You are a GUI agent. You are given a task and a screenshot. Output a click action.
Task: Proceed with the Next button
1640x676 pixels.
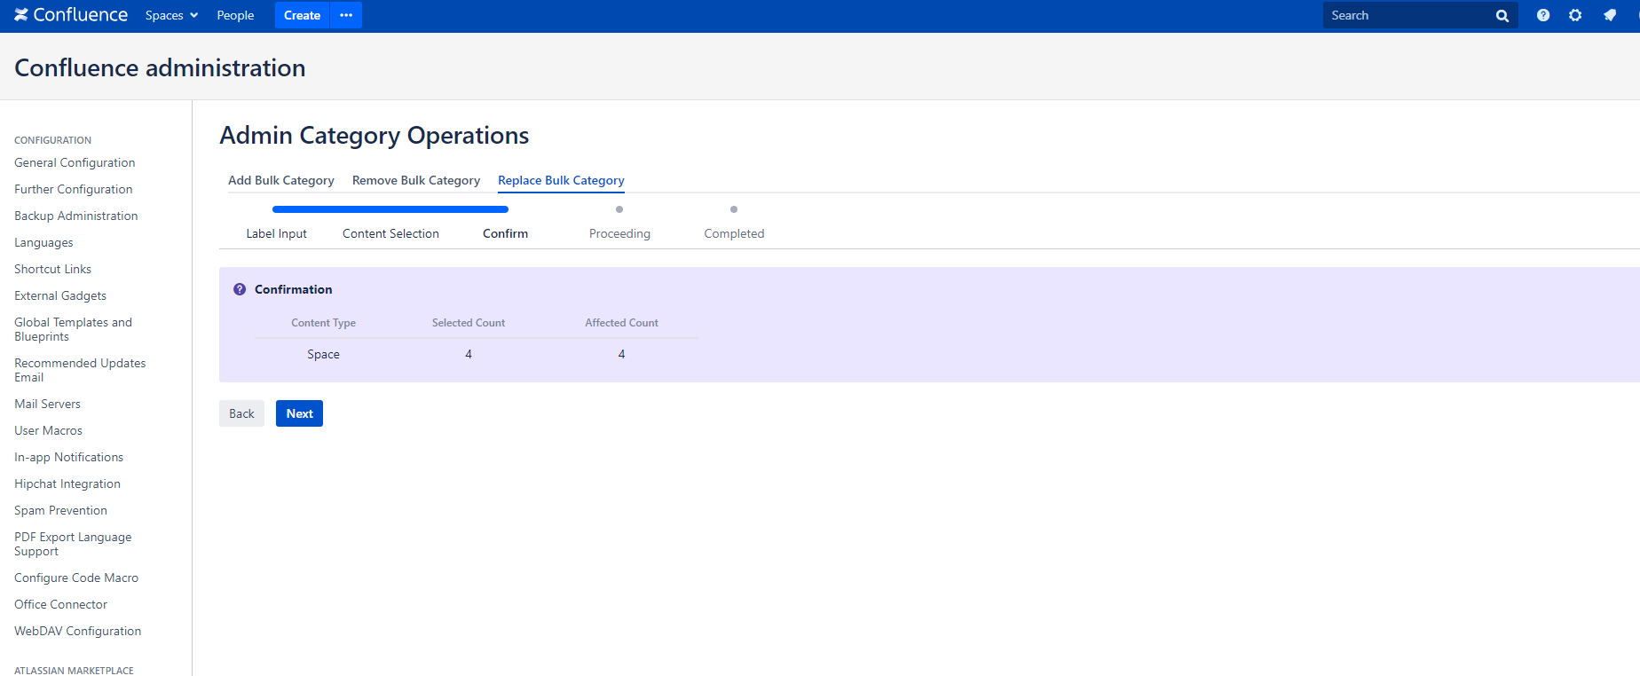[299, 413]
